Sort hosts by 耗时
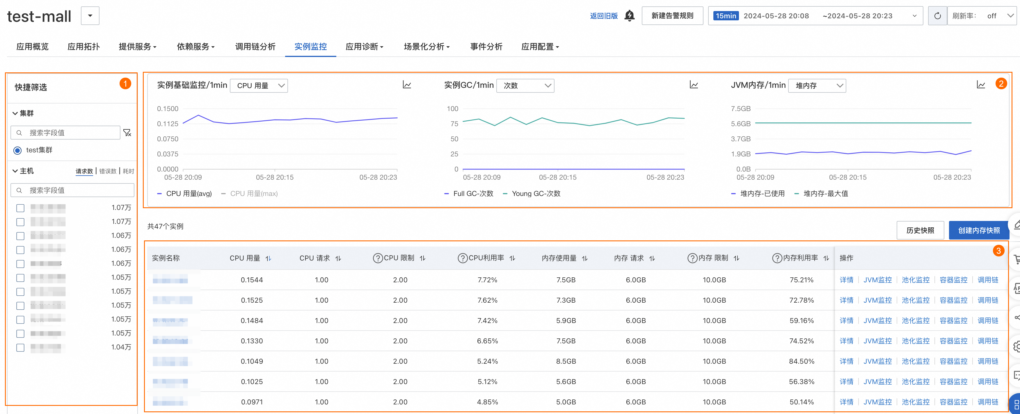The width and height of the screenshot is (1020, 414). (128, 171)
